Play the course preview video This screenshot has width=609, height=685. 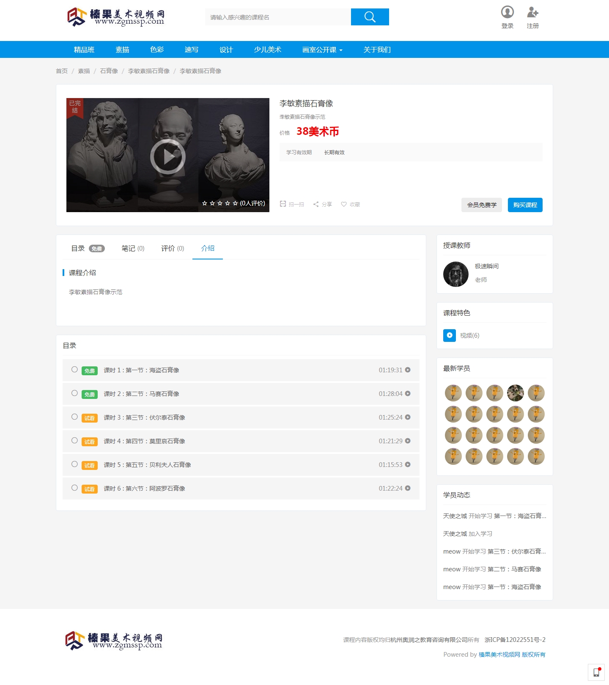(x=168, y=156)
